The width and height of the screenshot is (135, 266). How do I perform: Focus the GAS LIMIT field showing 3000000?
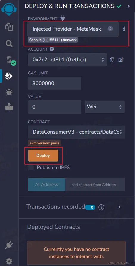[x=55, y=83]
